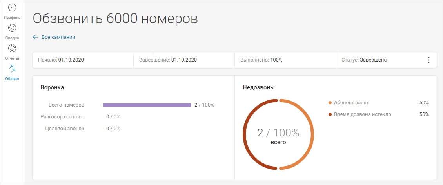The width and height of the screenshot is (443, 185).
Task: Click the orange Абонент занят legend dot
Action: point(330,103)
